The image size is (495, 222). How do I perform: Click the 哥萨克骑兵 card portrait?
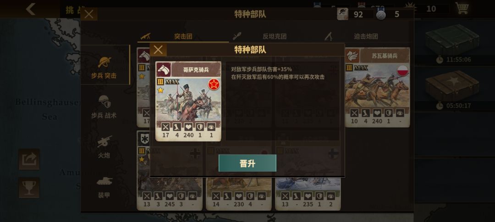[x=188, y=99]
